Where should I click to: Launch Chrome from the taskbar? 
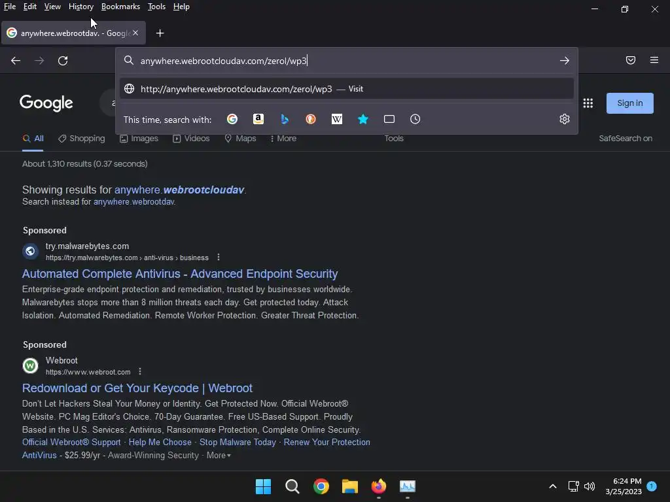321,486
